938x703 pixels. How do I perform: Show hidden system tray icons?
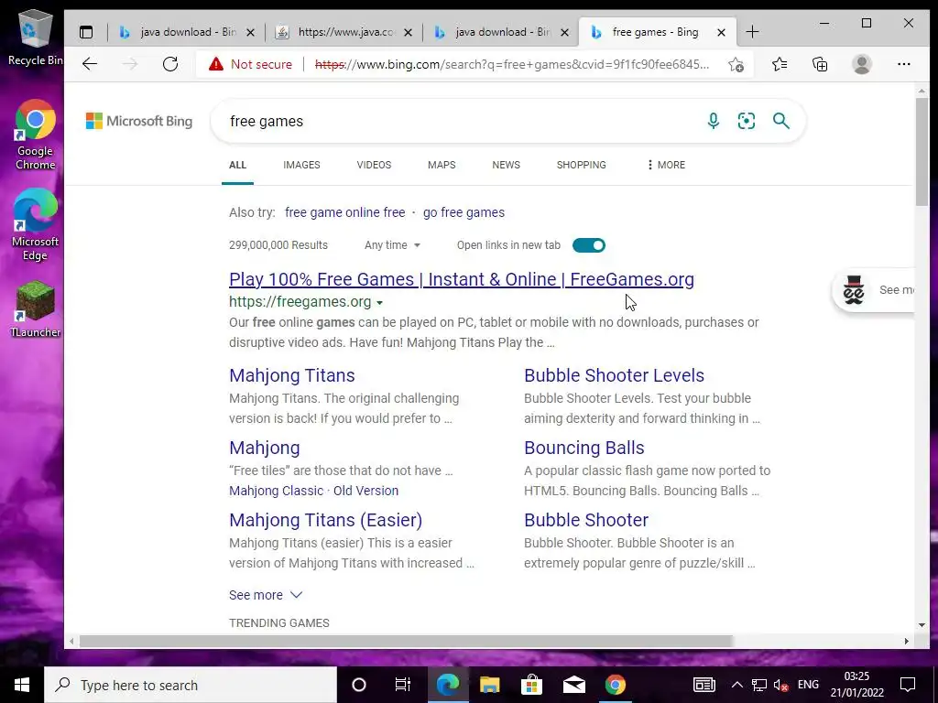737,685
